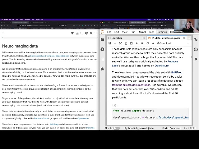Viewport: 199px width, 149px height.
Task: Open debugger bug icon in right sidebar
Action: pyautogui.click(x=196, y=59)
